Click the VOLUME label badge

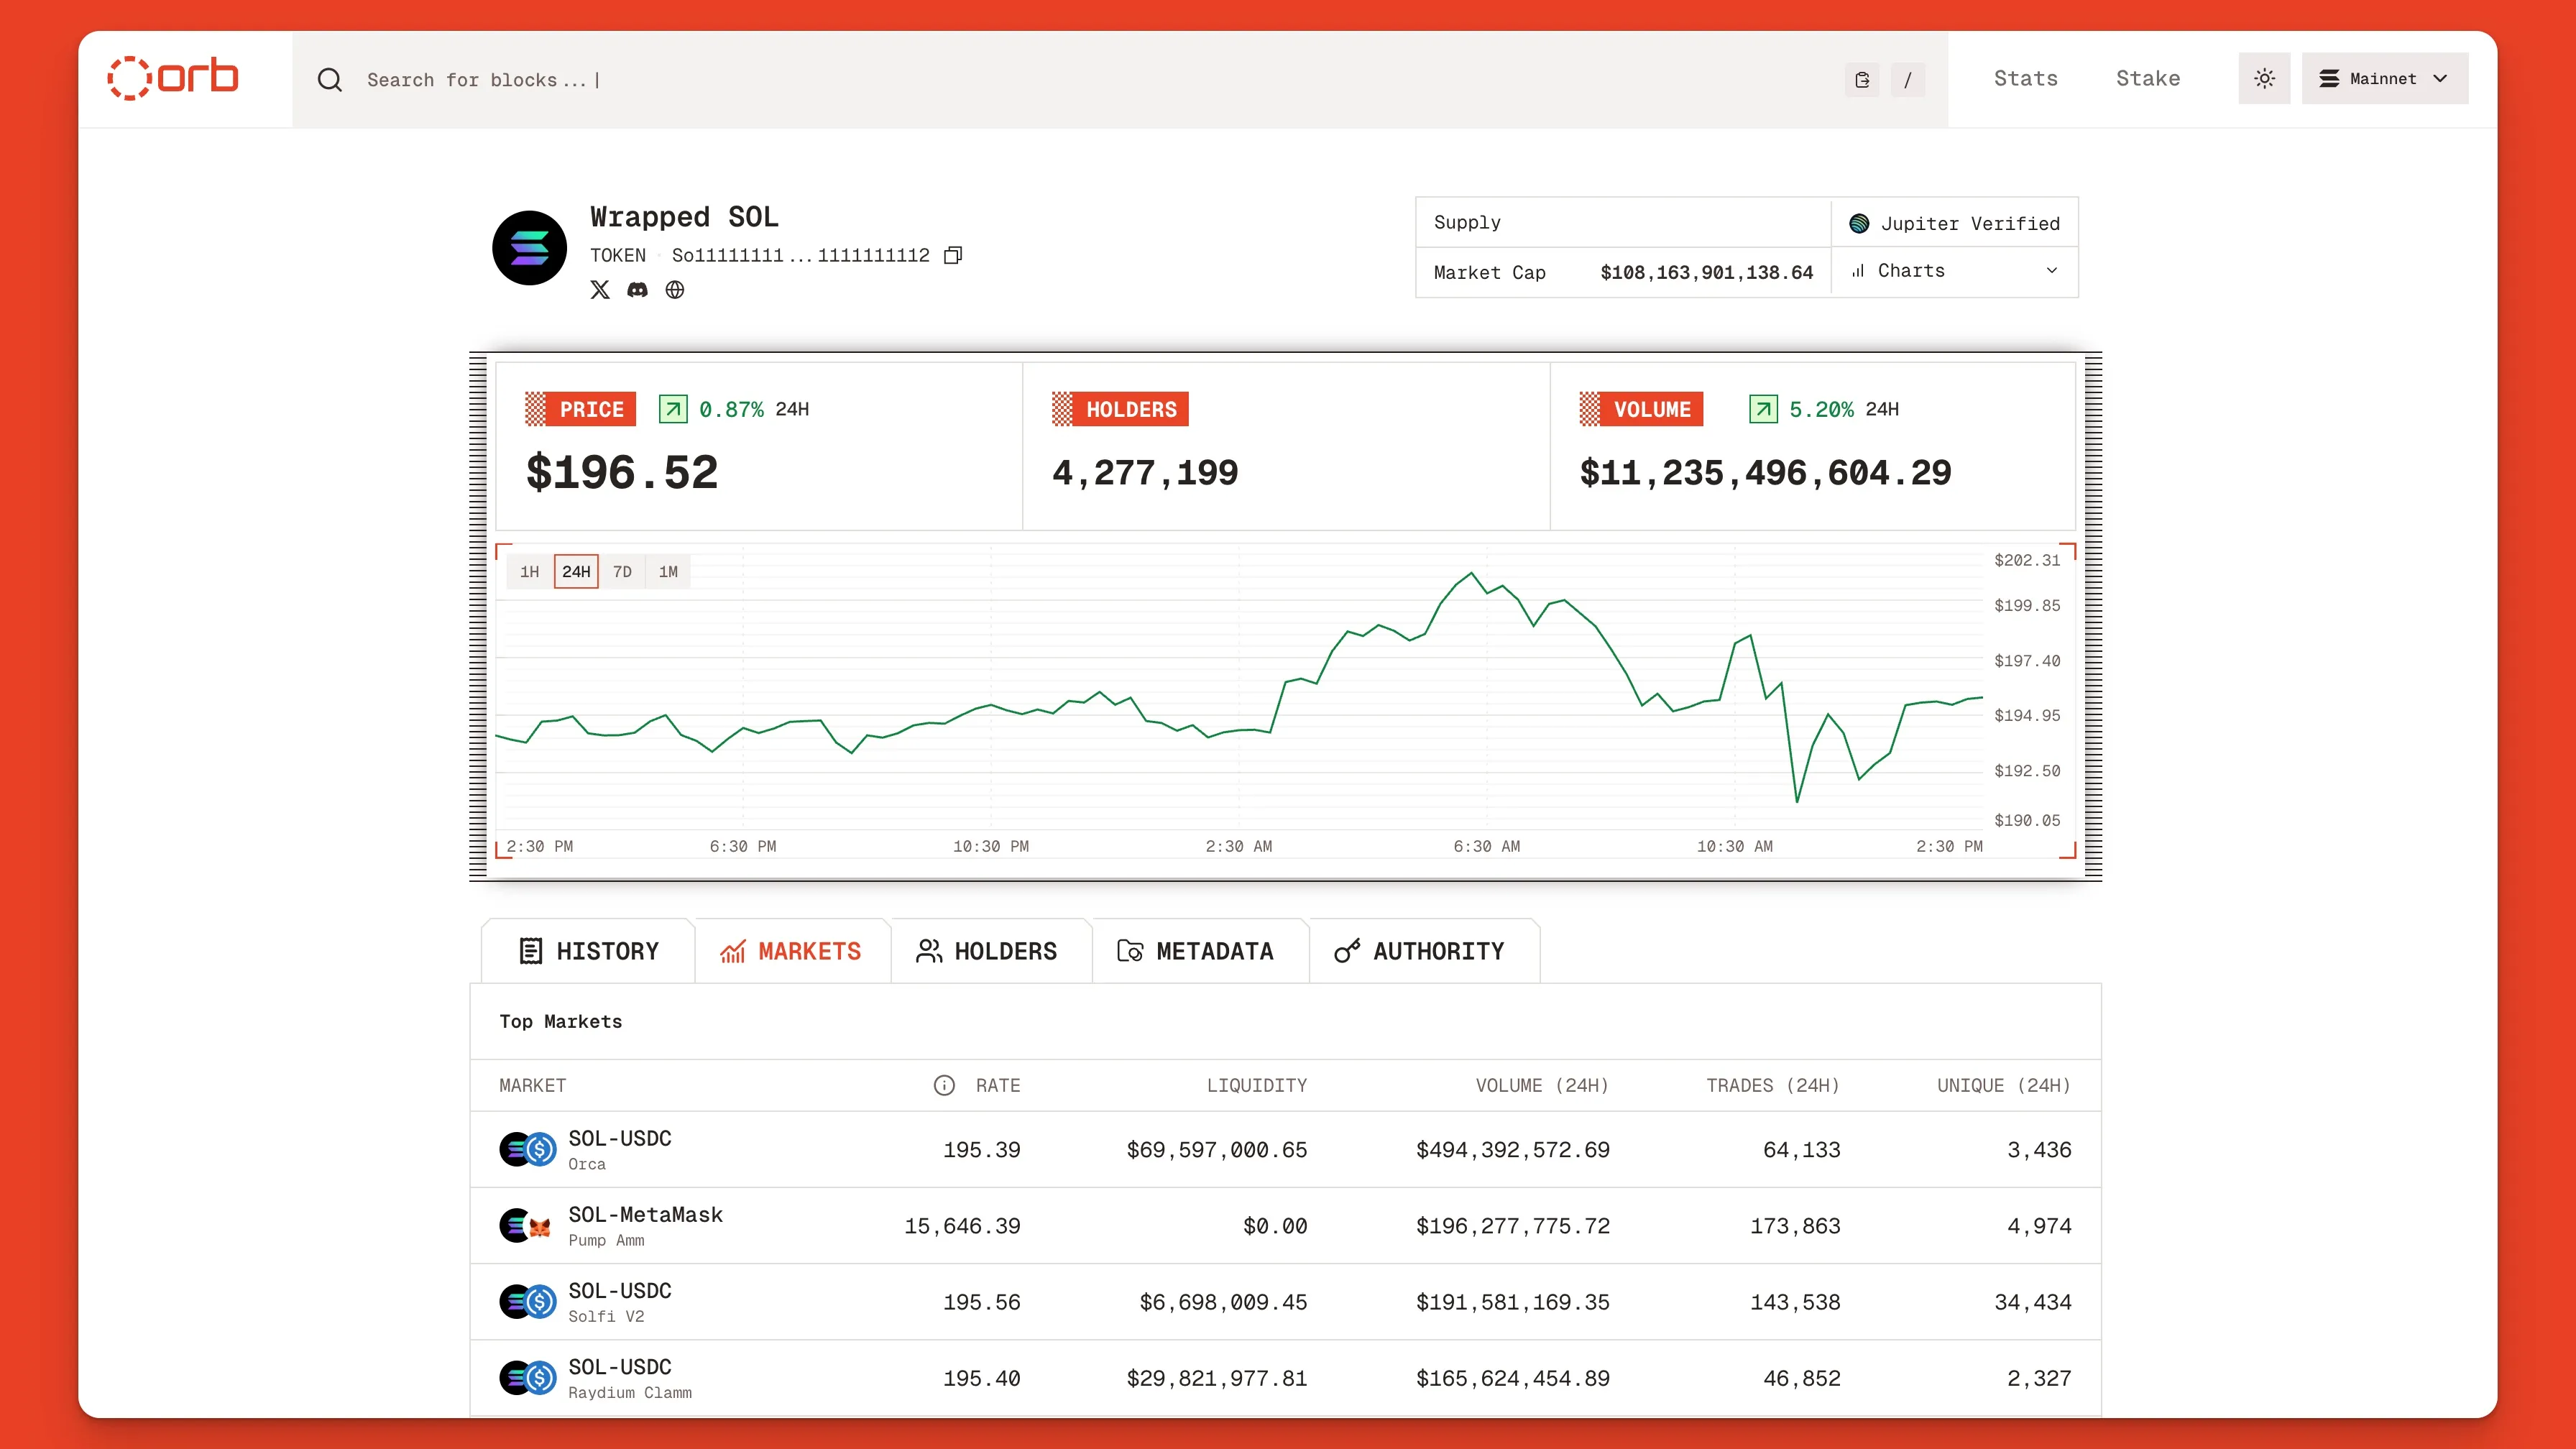(1641, 409)
